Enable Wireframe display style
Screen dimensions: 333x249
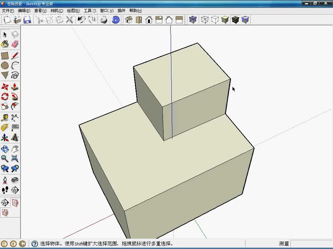[205, 20]
